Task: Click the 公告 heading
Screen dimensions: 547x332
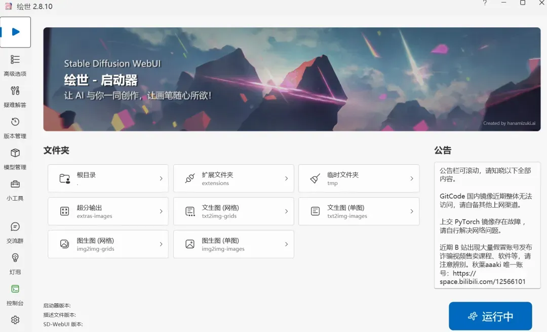Action: point(443,151)
